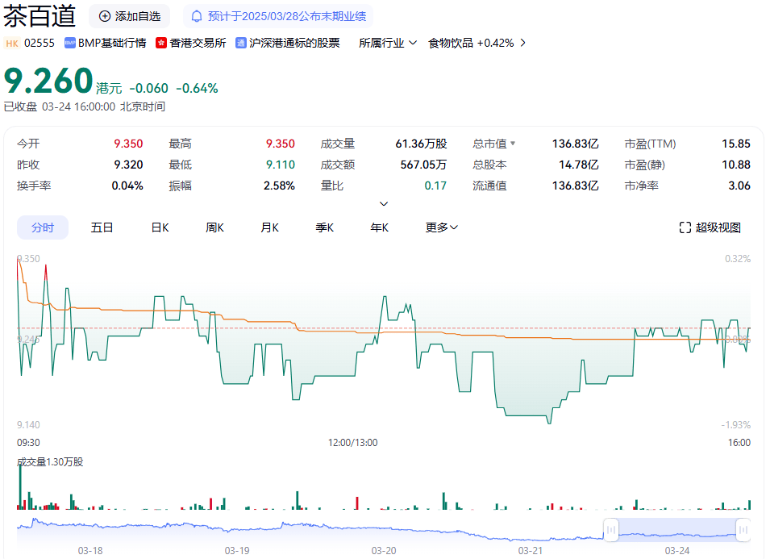The image size is (770, 559).
Task: Click the Hong Kong Exchange flag icon
Action: (x=161, y=44)
